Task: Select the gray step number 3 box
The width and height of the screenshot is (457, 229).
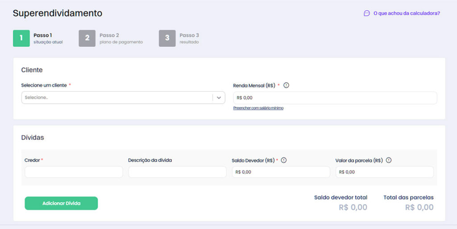Action: click(167, 38)
